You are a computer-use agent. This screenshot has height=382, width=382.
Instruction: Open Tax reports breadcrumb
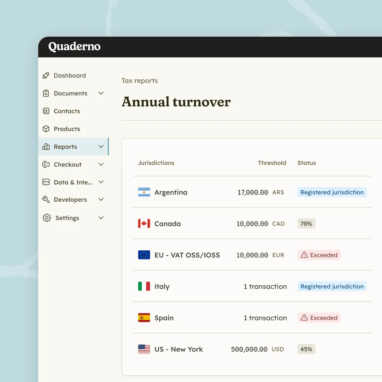point(139,81)
